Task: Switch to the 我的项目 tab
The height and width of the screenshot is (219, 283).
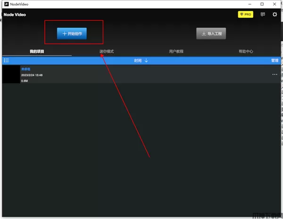Action: 37,51
